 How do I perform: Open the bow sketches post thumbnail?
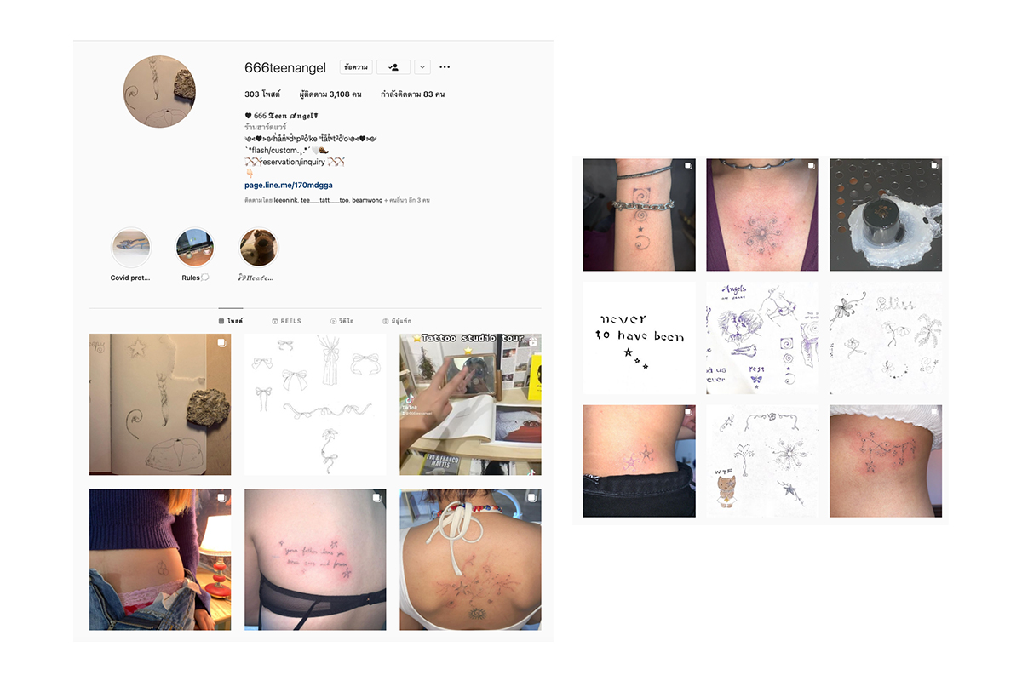tap(315, 404)
